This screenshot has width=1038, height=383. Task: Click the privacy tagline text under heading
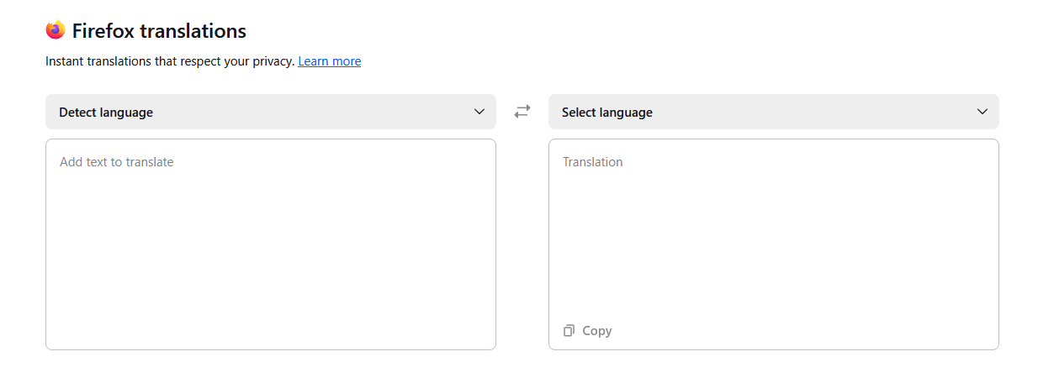tap(170, 61)
